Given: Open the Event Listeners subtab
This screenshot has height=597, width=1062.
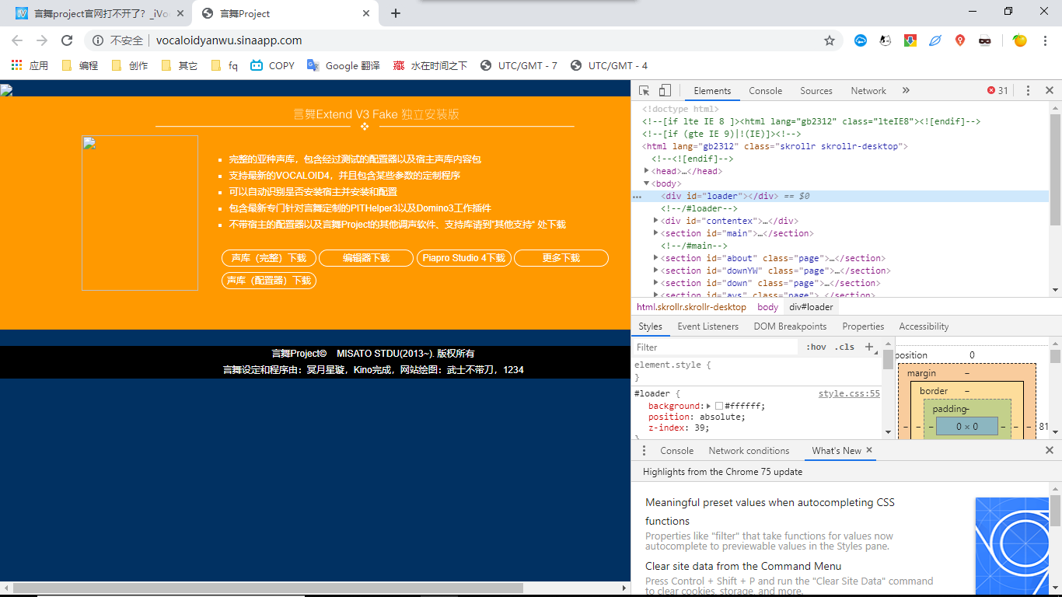Looking at the screenshot, I should coord(709,326).
